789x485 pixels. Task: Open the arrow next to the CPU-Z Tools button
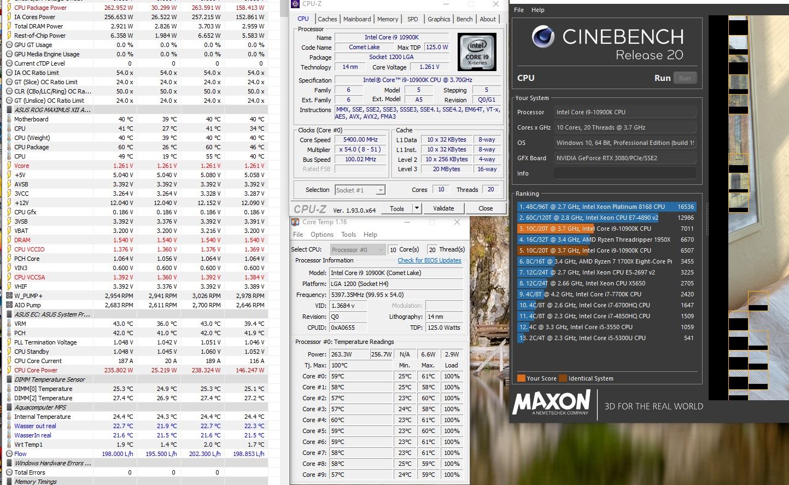point(417,208)
